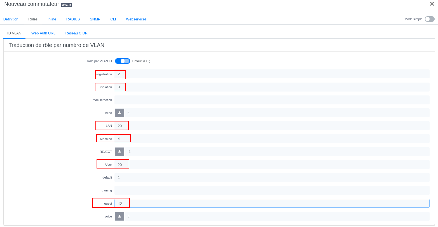The height and width of the screenshot is (227, 438).
Task: Click the guest VLAN input field
Action: point(272,203)
